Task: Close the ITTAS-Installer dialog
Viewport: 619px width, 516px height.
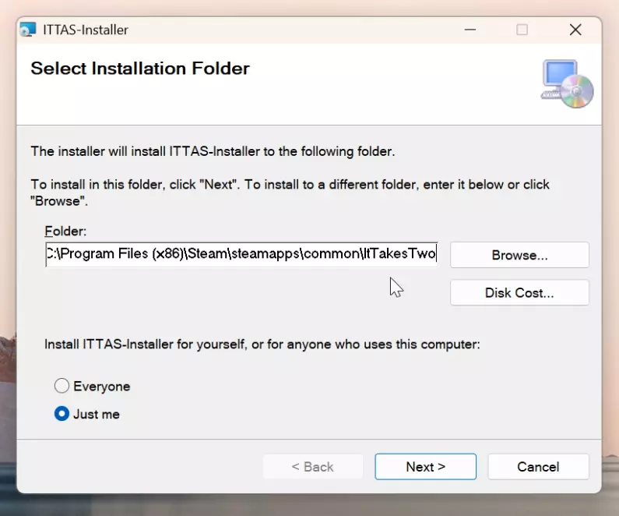Action: 575,30
